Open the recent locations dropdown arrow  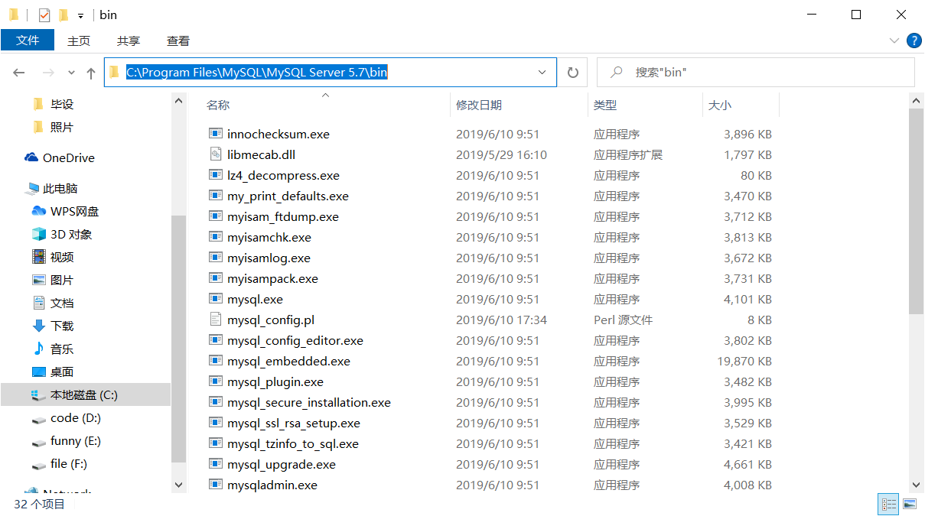(71, 73)
